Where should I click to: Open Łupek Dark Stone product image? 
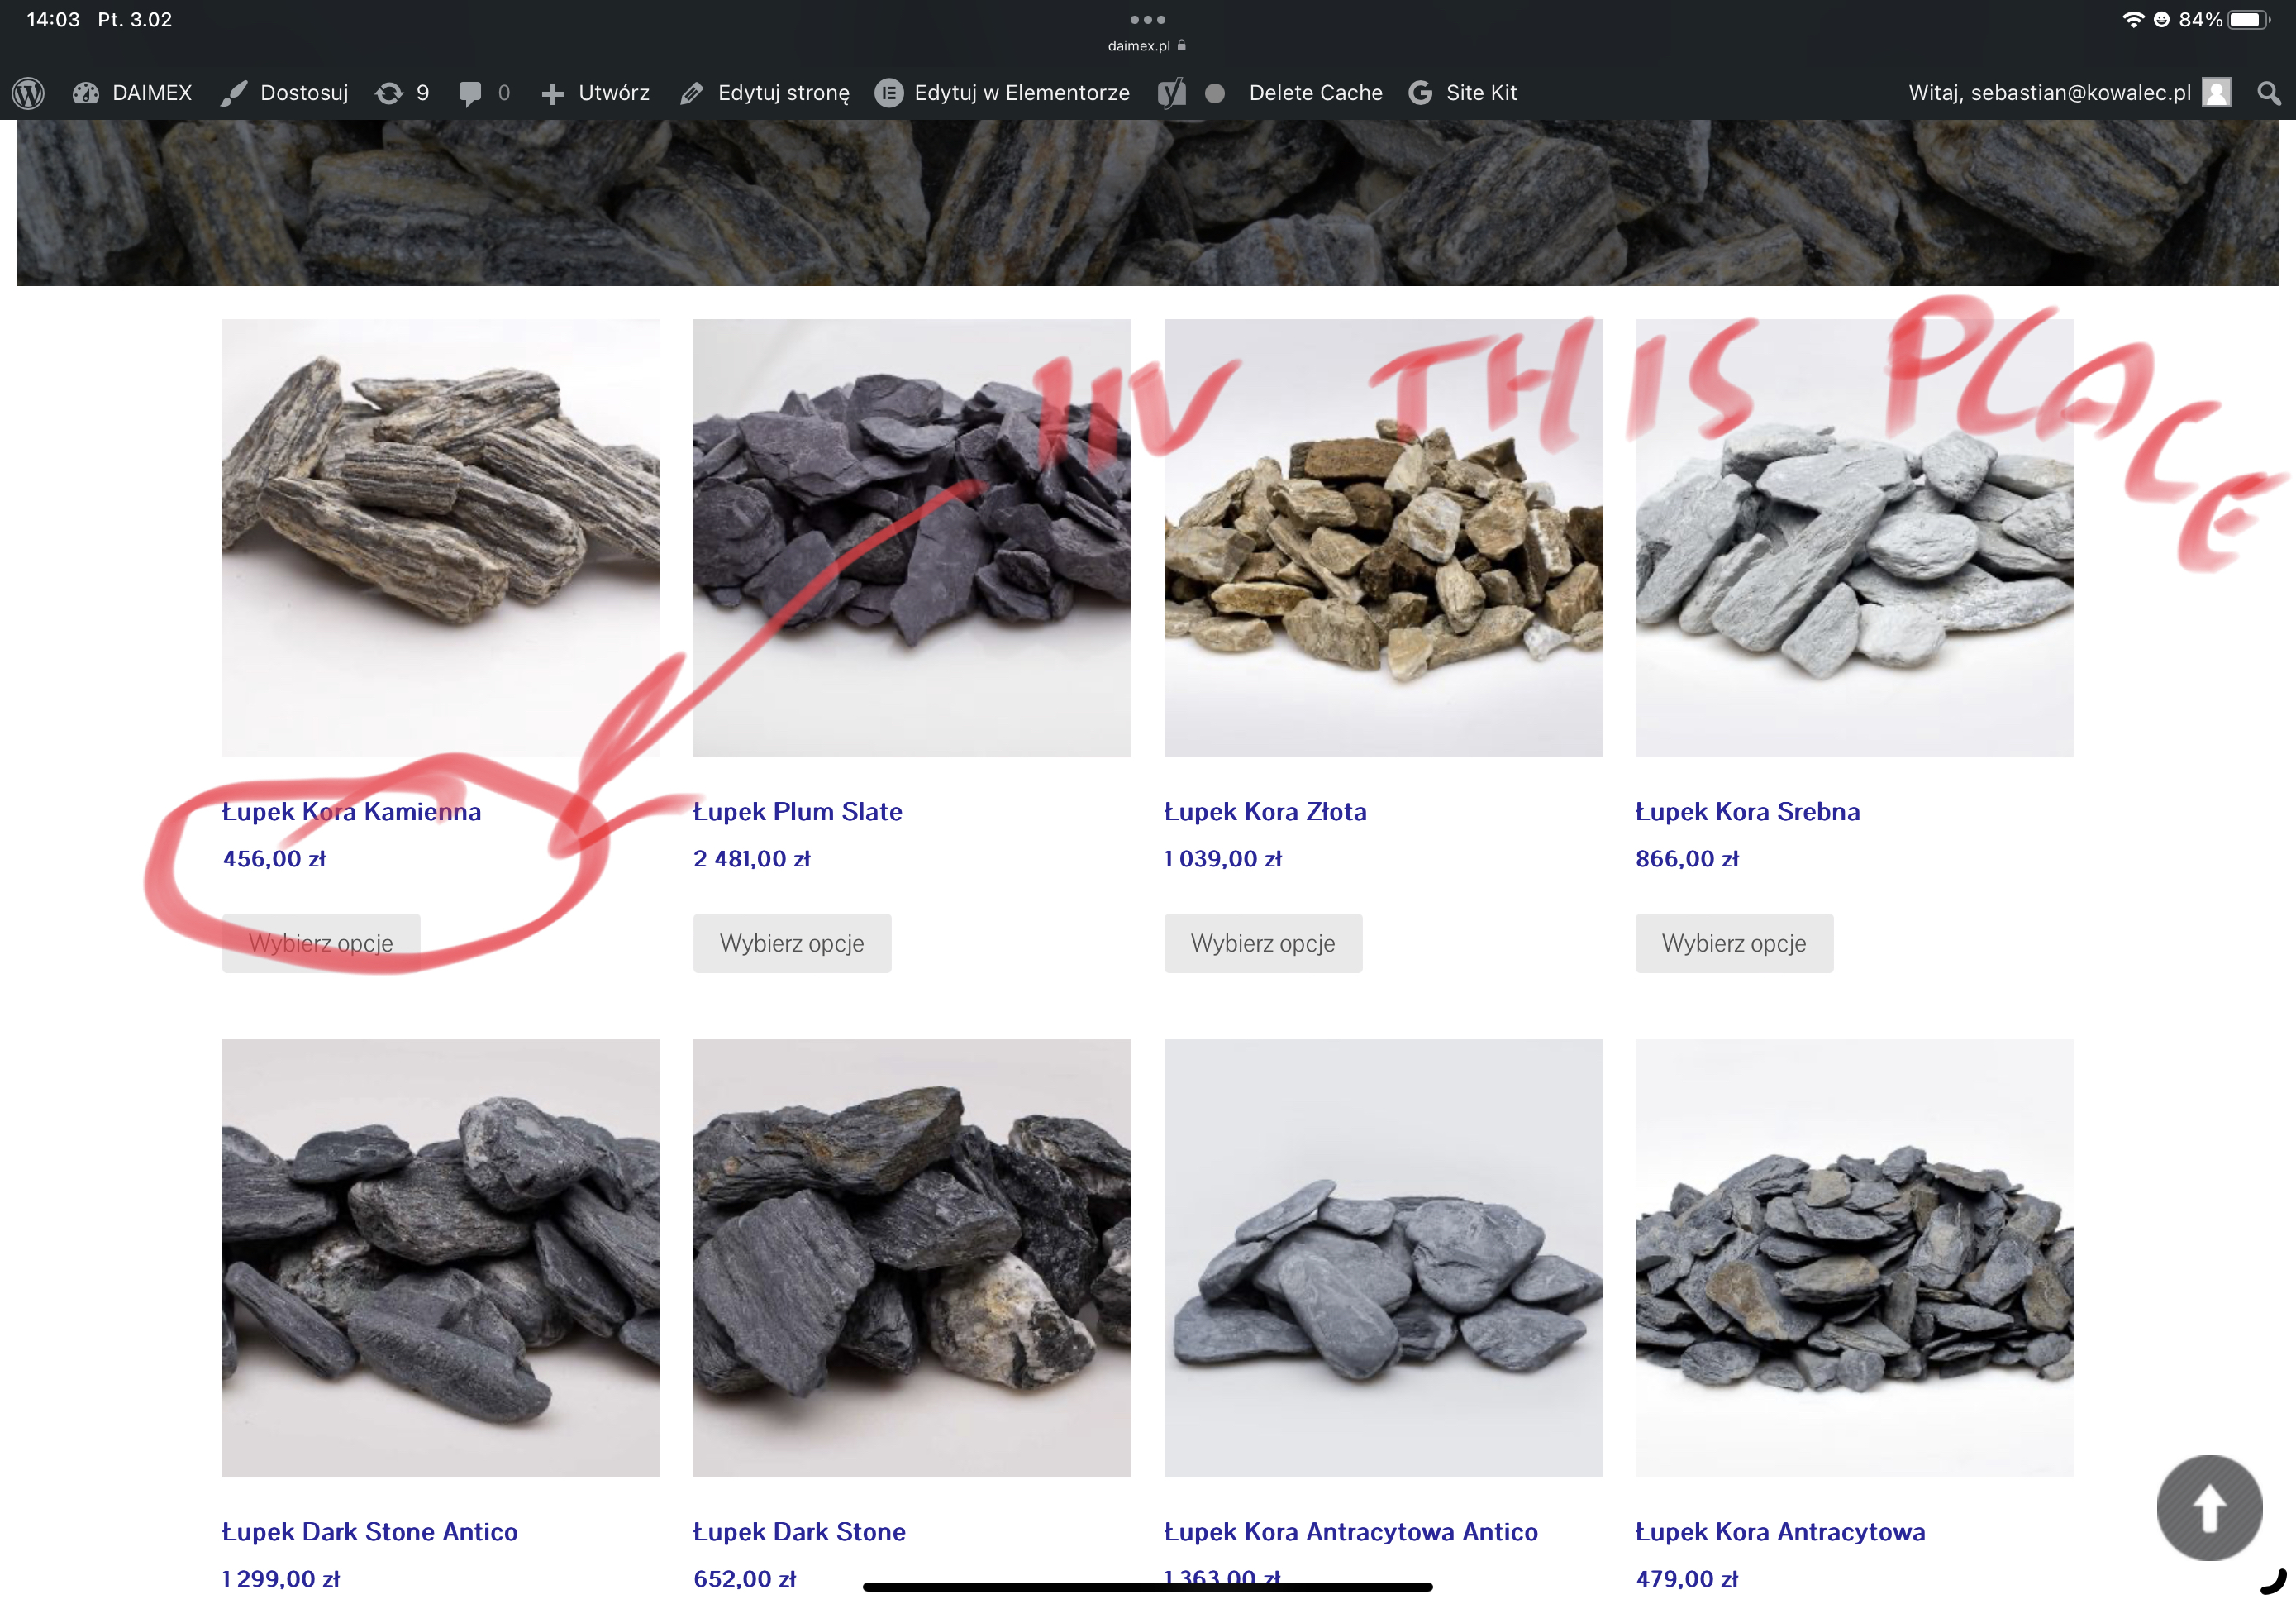click(912, 1258)
